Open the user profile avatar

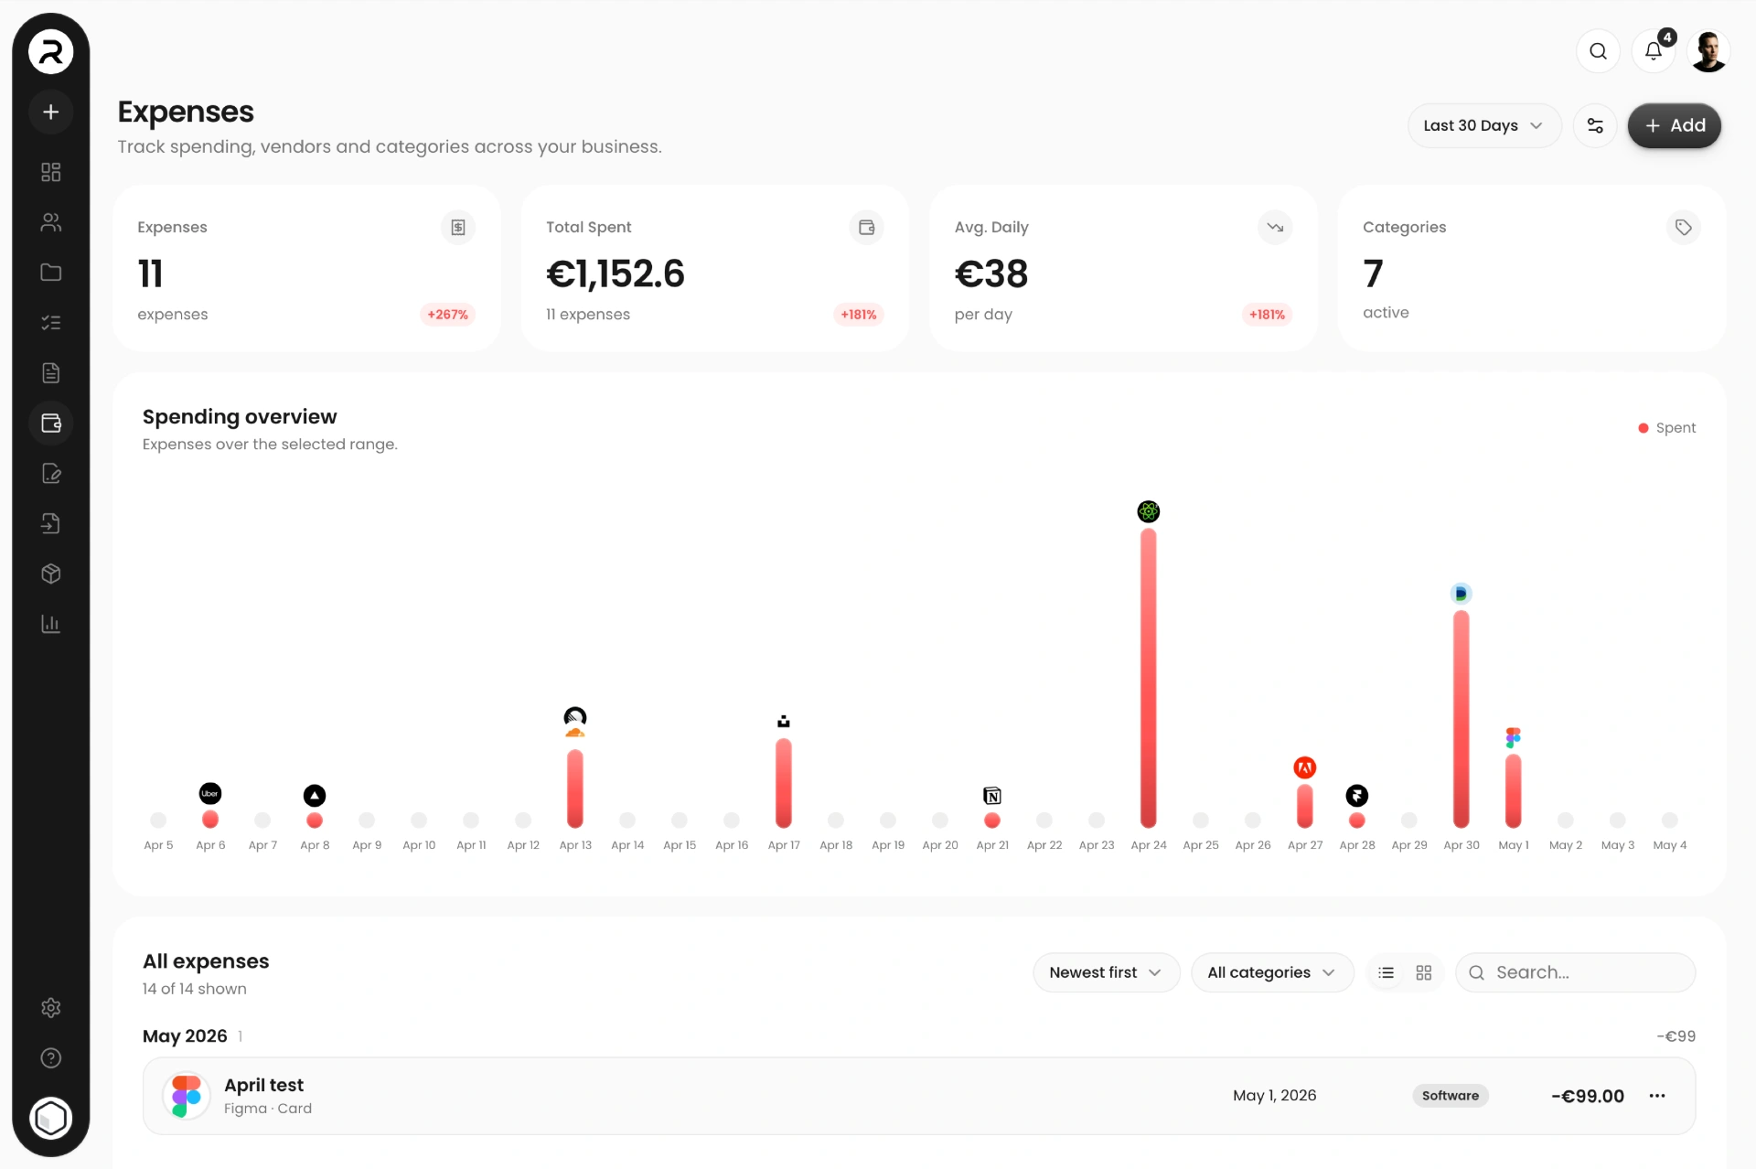(x=1708, y=51)
